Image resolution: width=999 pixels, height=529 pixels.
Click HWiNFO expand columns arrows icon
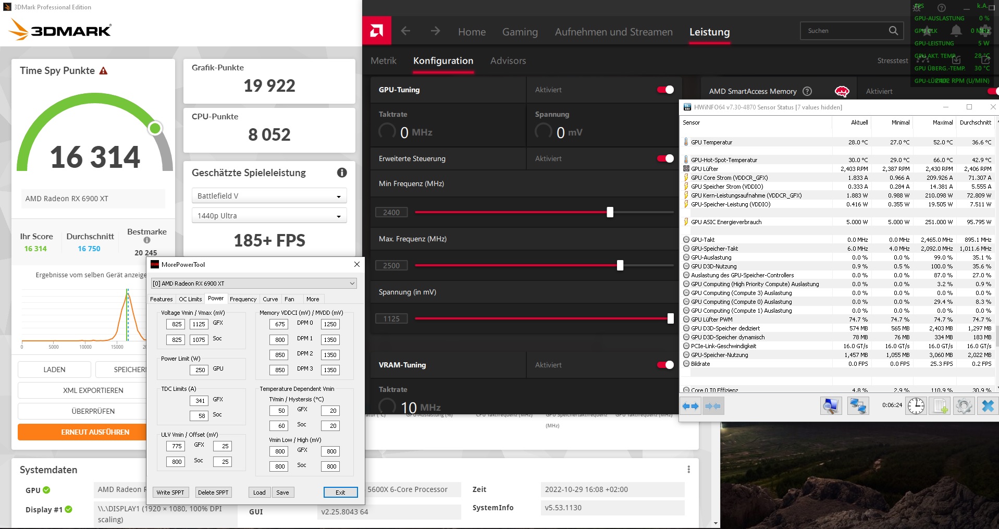click(690, 406)
